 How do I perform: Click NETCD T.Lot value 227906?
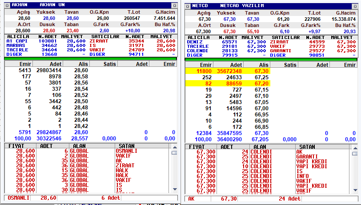[x=313, y=19]
